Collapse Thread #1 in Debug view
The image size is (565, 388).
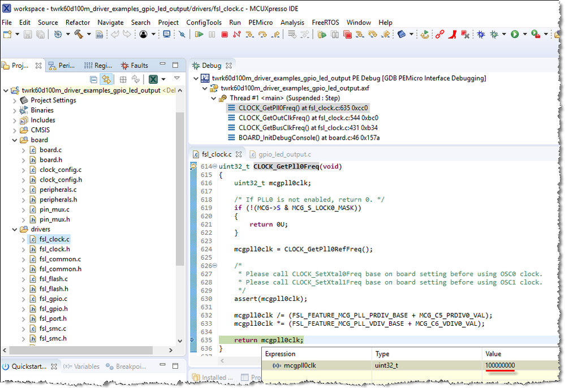pyautogui.click(x=214, y=98)
